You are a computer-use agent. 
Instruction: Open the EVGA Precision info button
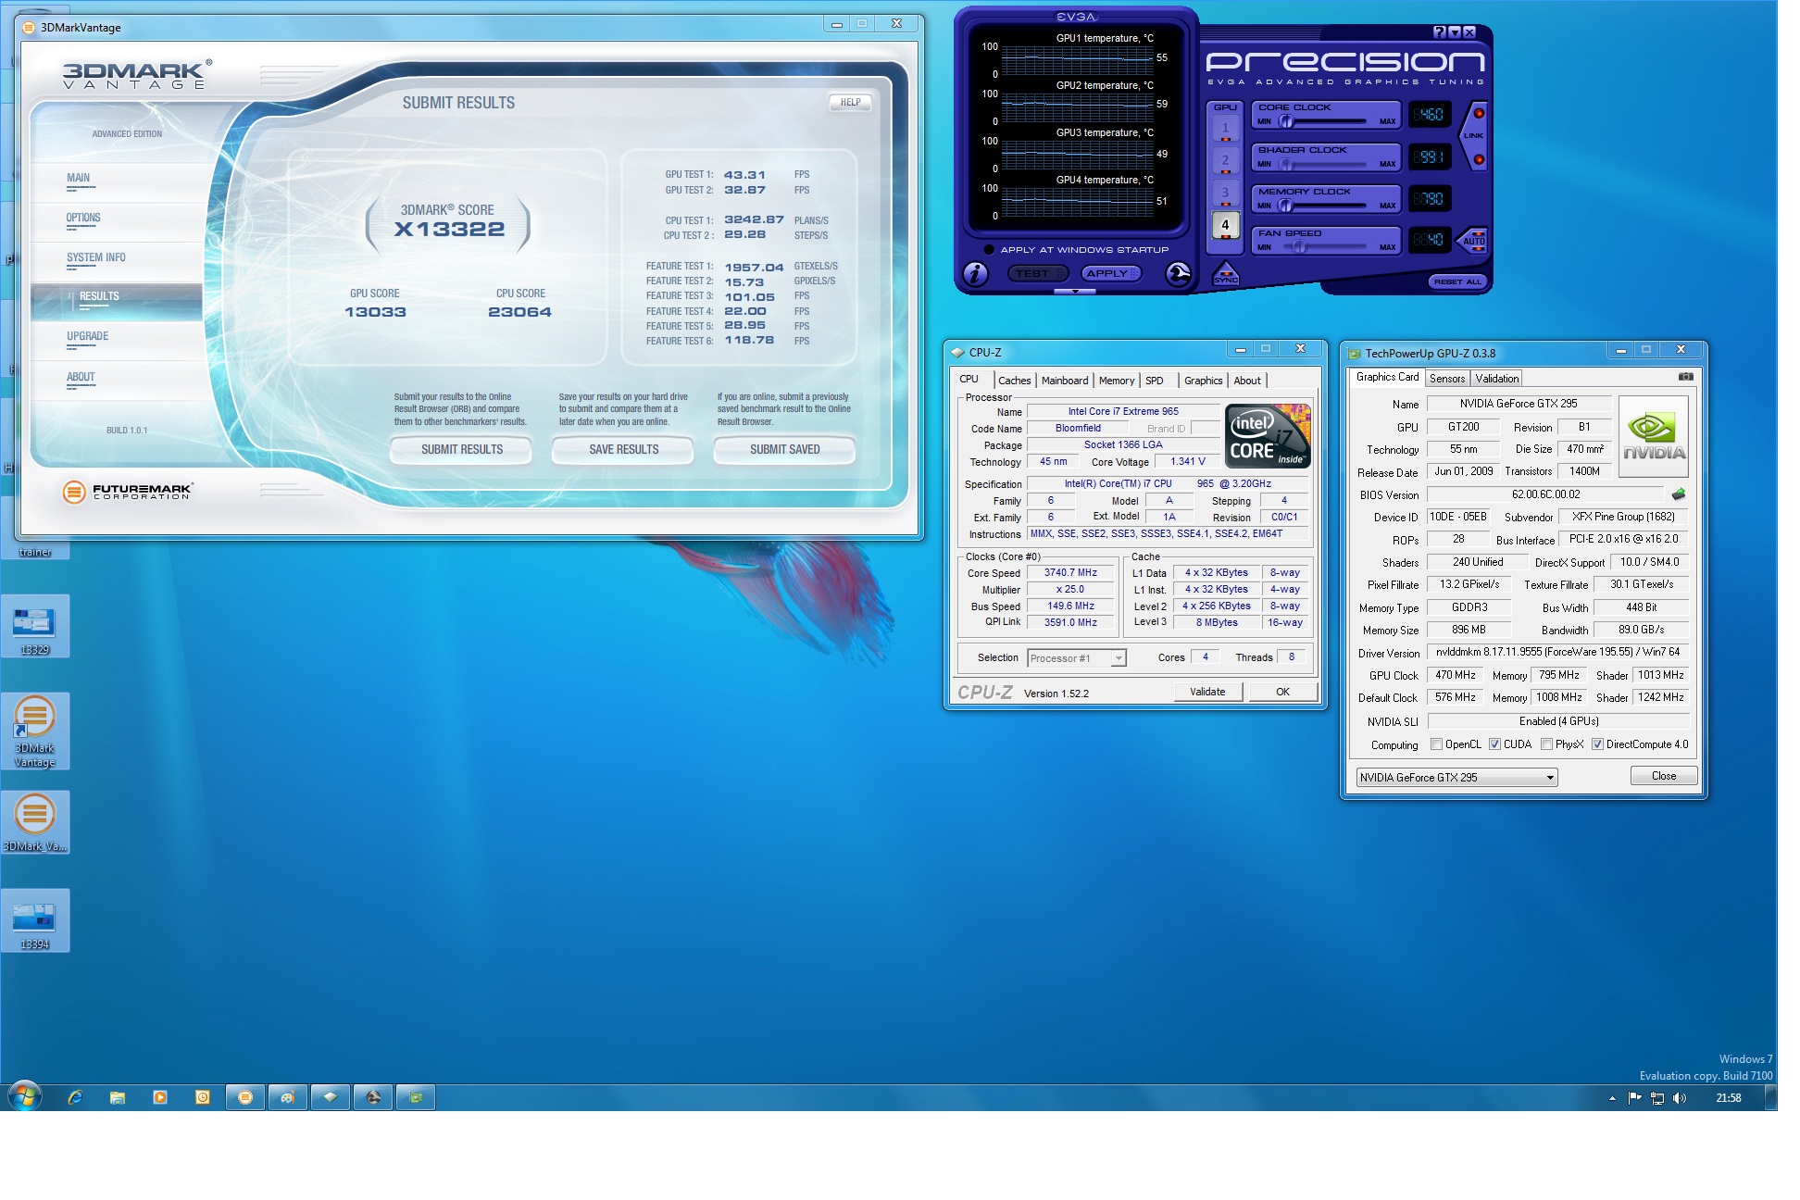(x=975, y=274)
